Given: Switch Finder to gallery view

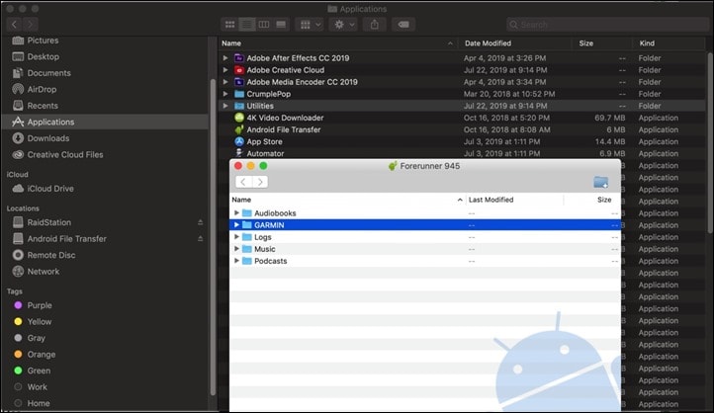Looking at the screenshot, I should coord(281,24).
